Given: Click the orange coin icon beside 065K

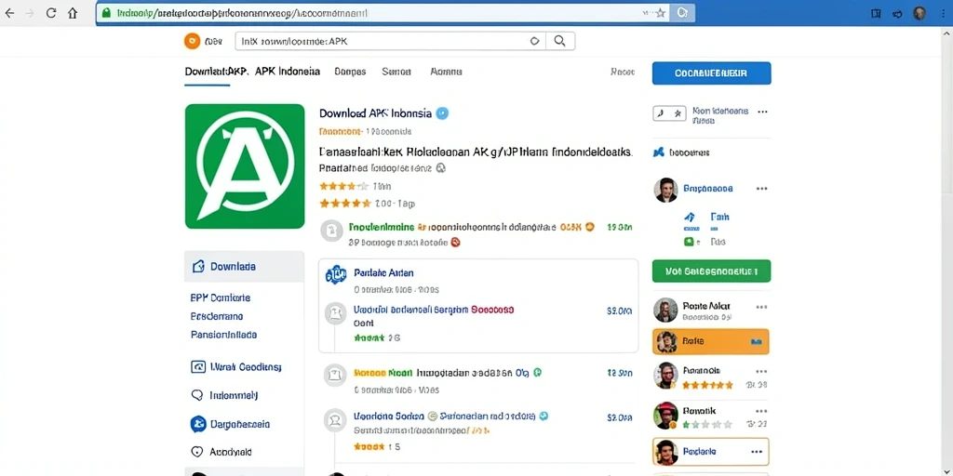Looking at the screenshot, I should click(588, 227).
